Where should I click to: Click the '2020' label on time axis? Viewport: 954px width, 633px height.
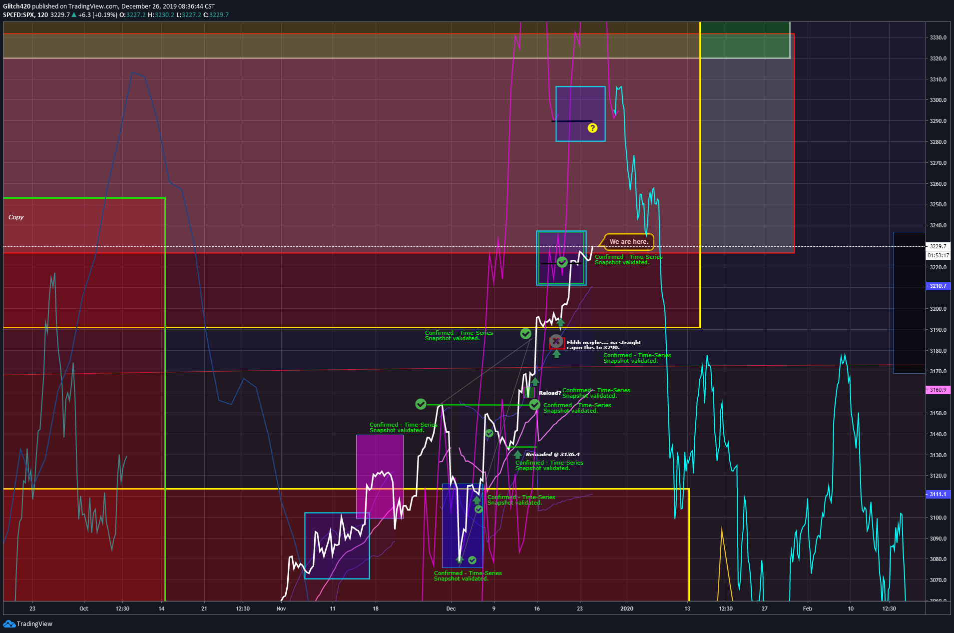626,609
